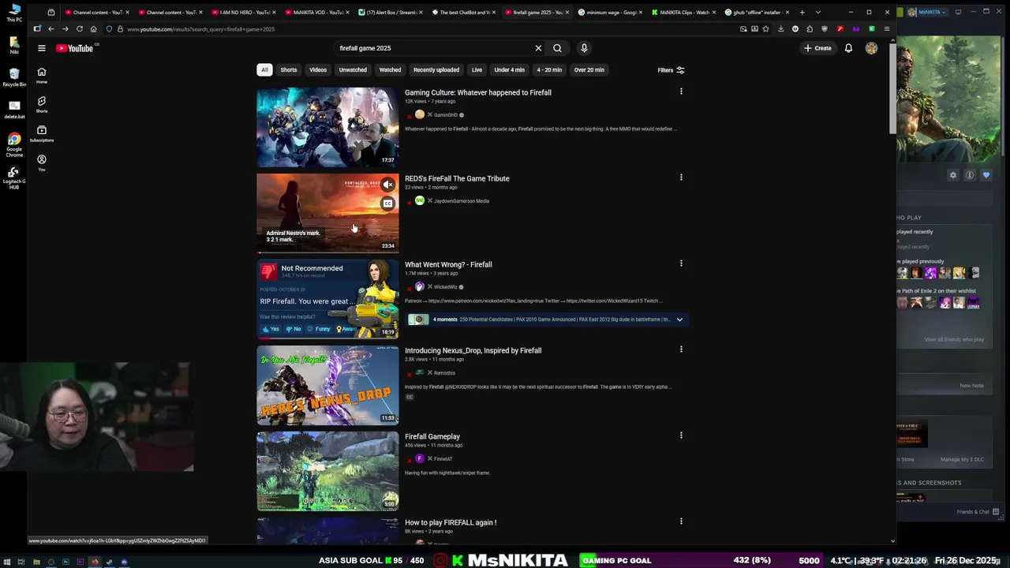Click the Windows Start button
The height and width of the screenshot is (568, 1010).
7,562
